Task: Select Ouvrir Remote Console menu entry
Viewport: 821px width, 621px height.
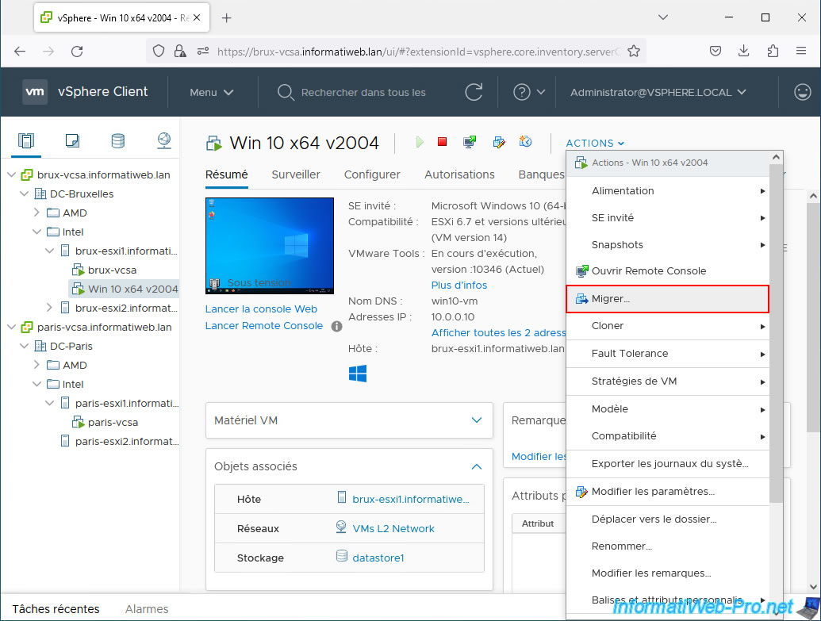Action: click(668, 270)
